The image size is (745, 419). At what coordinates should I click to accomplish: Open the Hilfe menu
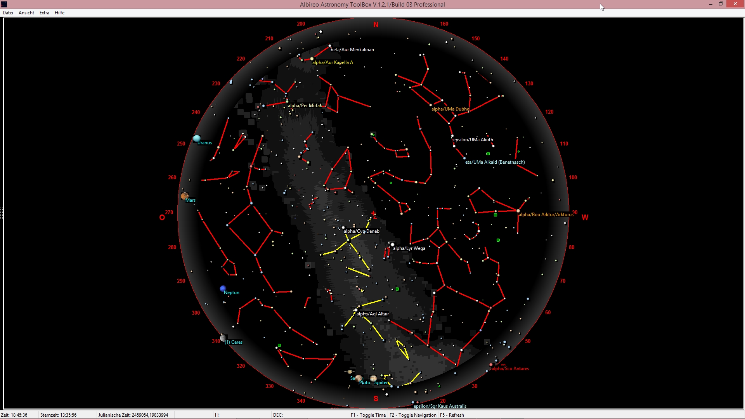(59, 13)
